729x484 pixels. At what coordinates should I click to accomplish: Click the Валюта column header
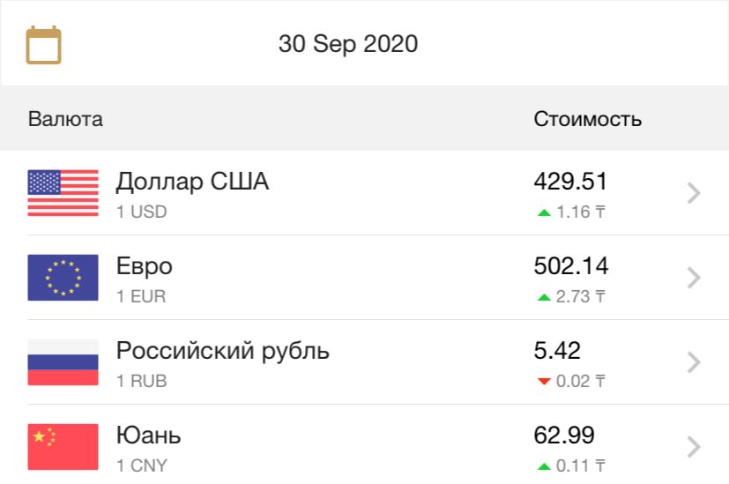(65, 119)
